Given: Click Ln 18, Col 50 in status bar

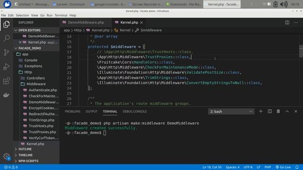Looking at the screenshot, I should pos(212,167).
